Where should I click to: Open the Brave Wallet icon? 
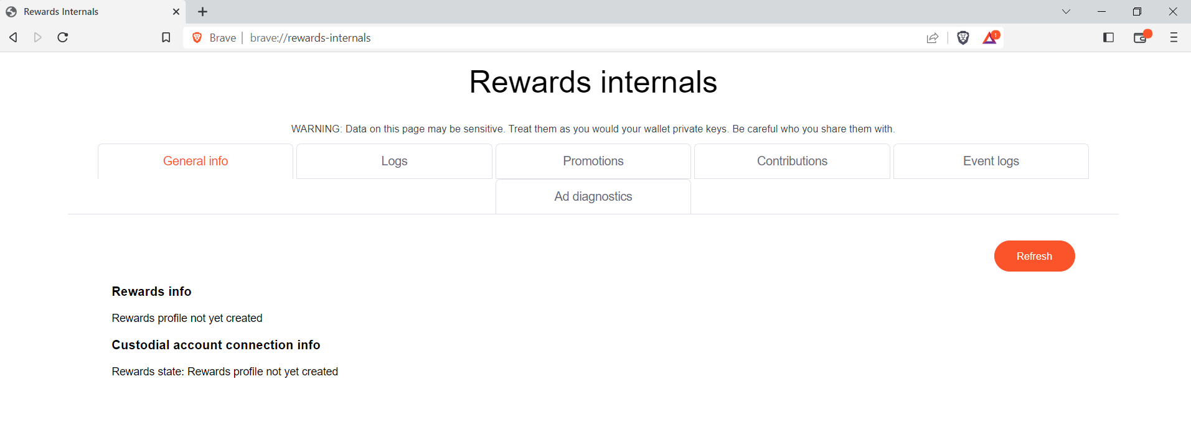1141,37
